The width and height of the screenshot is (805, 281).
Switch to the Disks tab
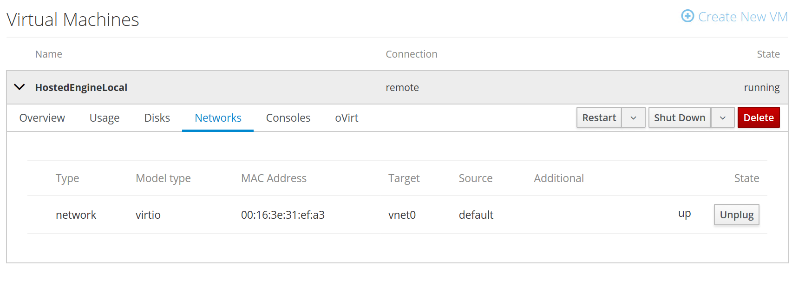[x=157, y=118]
